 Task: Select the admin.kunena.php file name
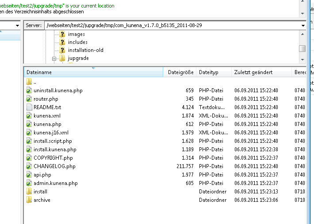click(55, 184)
